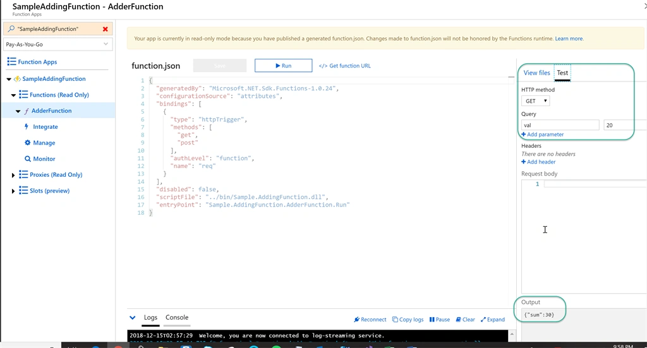This screenshot has height=348, width=647.
Task: Open Function Apps in sidebar
Action: pos(37,62)
